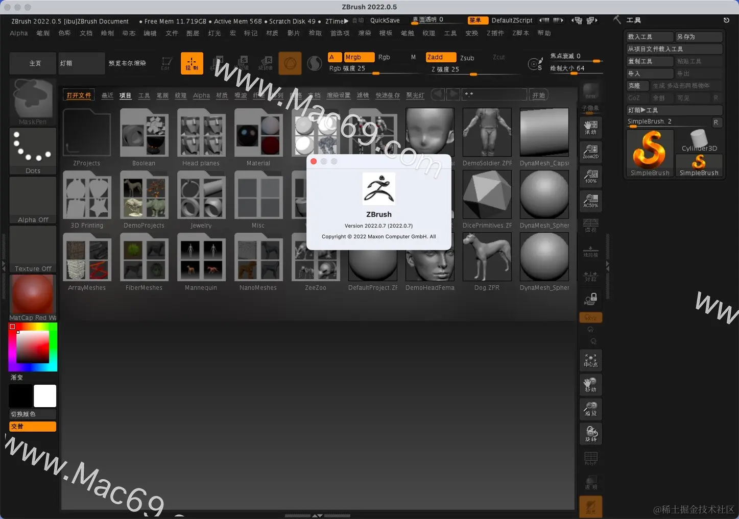The height and width of the screenshot is (519, 739).
Task: Select the large SimpleBrush tool icon
Action: 650,153
